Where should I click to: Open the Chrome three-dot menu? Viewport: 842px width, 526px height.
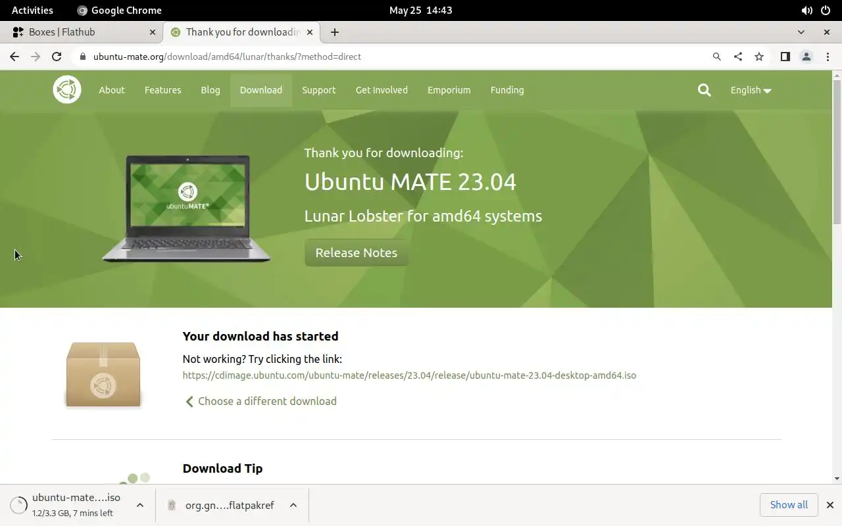click(828, 57)
